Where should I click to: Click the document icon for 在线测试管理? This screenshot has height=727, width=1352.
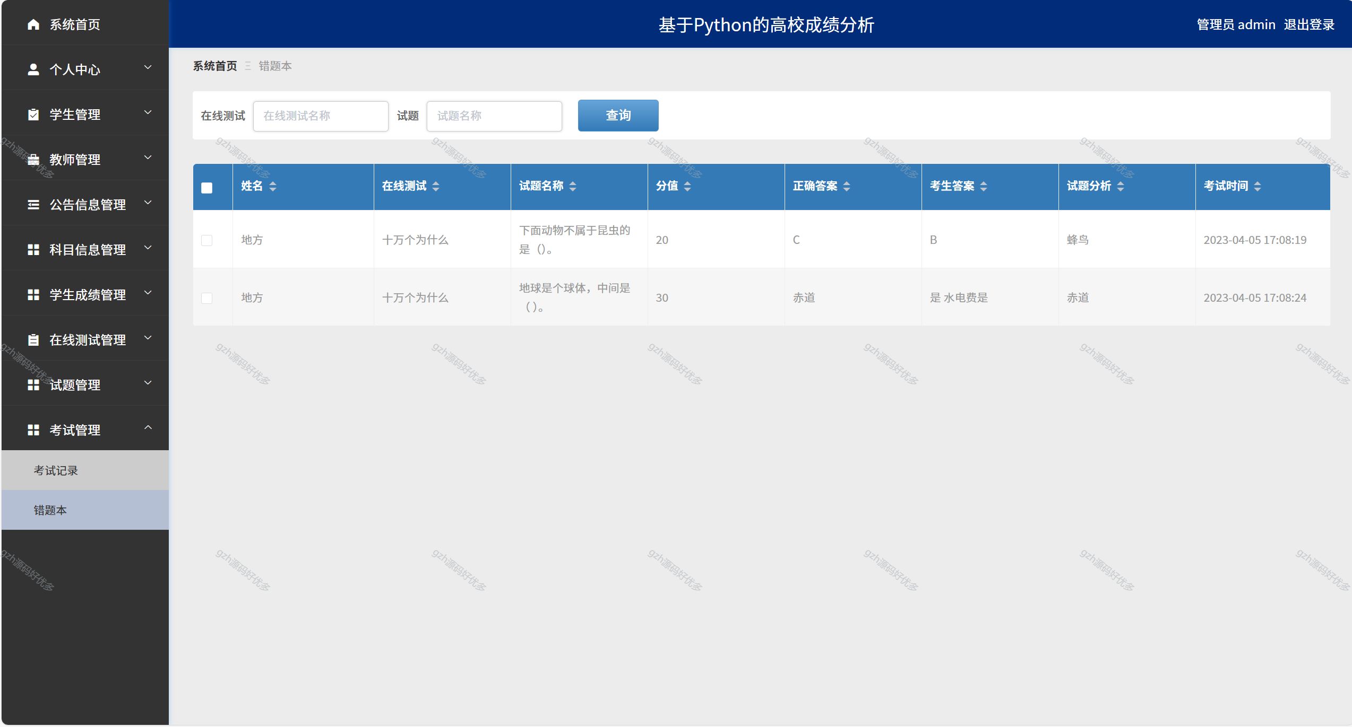[x=33, y=340]
